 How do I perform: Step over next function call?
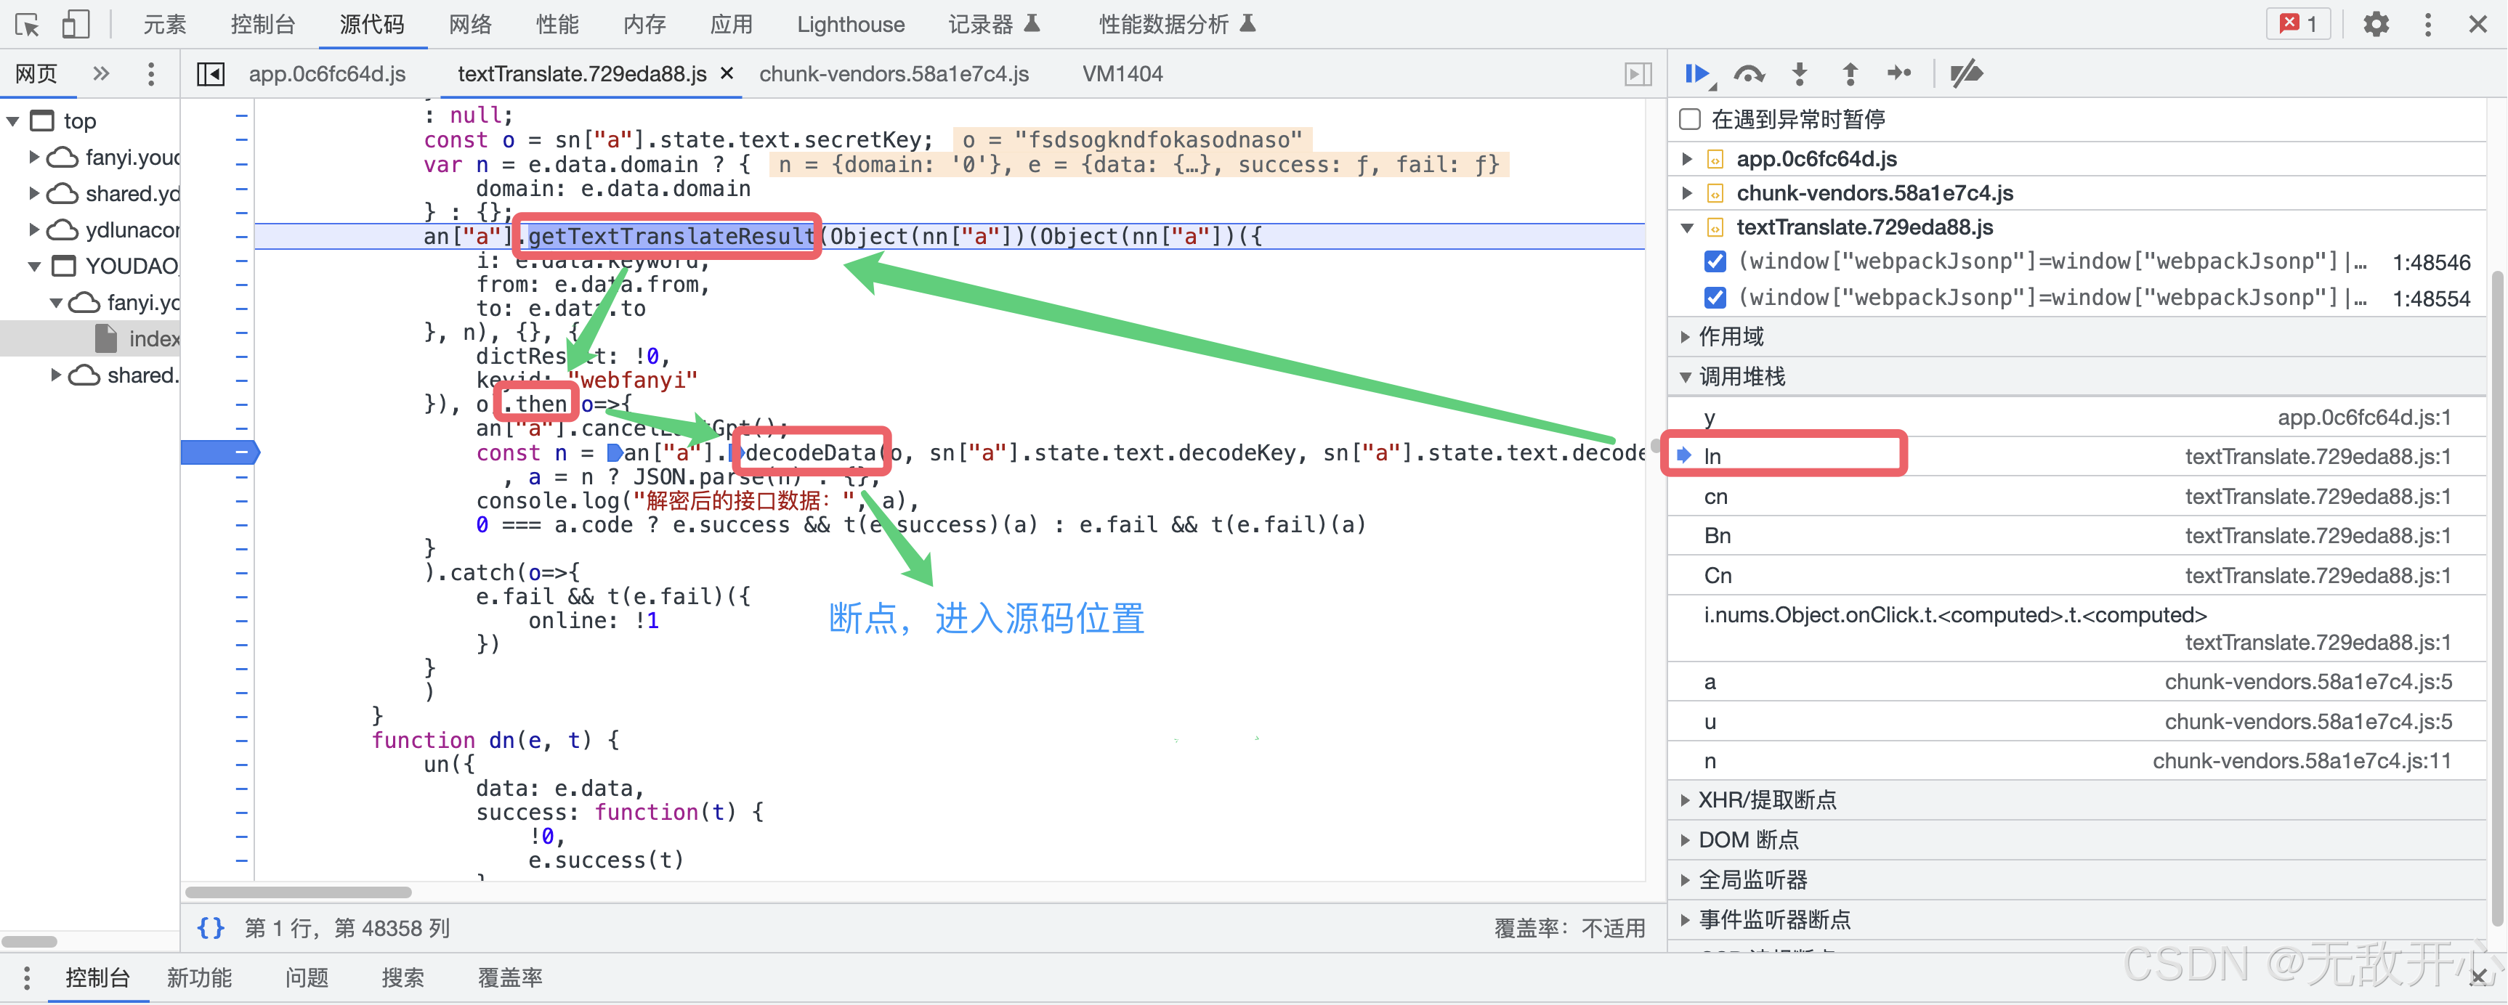tap(1749, 74)
